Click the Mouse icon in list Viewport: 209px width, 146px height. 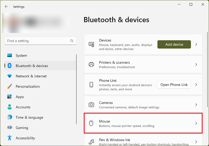tap(91, 123)
